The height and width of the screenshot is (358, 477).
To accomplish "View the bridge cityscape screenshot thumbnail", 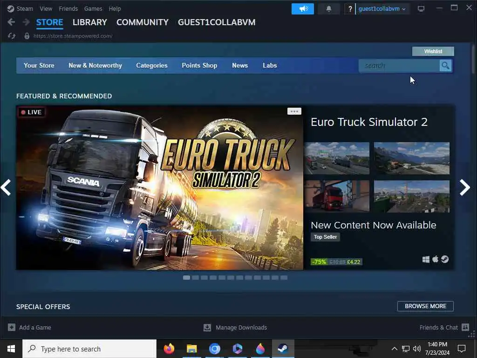I will [412, 196].
